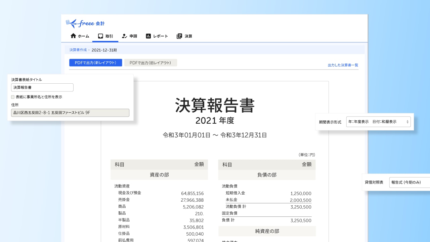Enable 表紙に事業所名と住所を表示 checkbox
Viewport: 430px width, 242px height.
(12, 97)
